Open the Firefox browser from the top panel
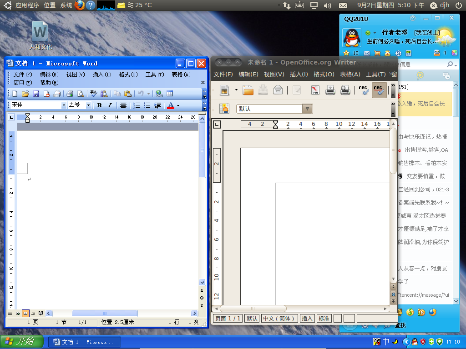 pyautogui.click(x=79, y=5)
